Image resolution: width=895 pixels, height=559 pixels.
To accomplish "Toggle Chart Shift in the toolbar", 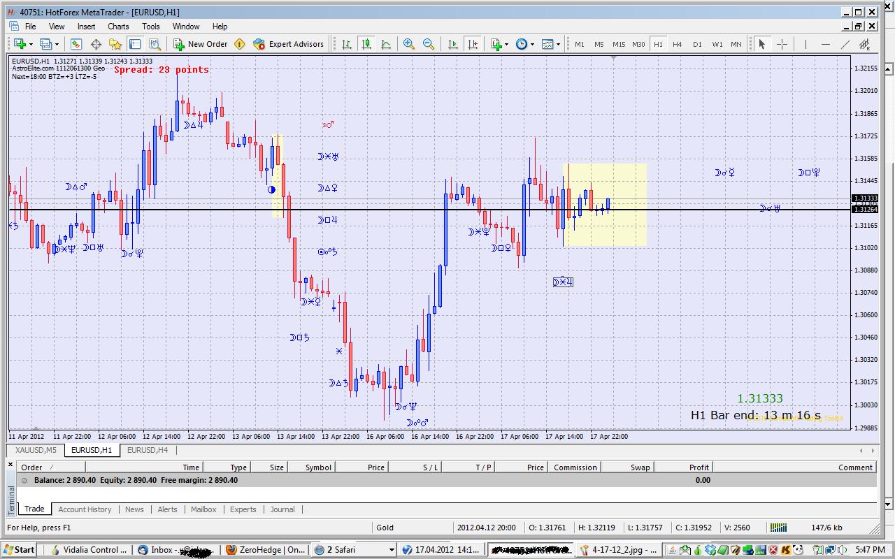I will pyautogui.click(x=473, y=44).
